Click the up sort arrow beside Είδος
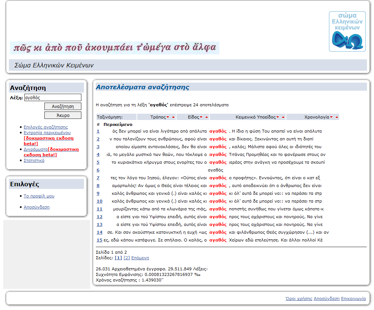374x310 pixels. [206, 117]
